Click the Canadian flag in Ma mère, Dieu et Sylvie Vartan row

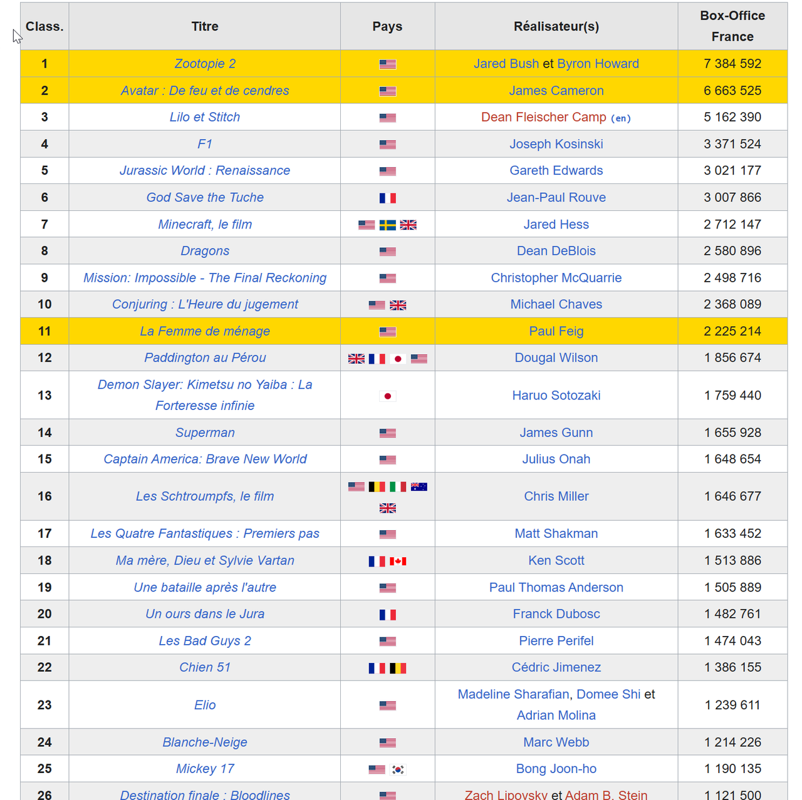point(398,561)
